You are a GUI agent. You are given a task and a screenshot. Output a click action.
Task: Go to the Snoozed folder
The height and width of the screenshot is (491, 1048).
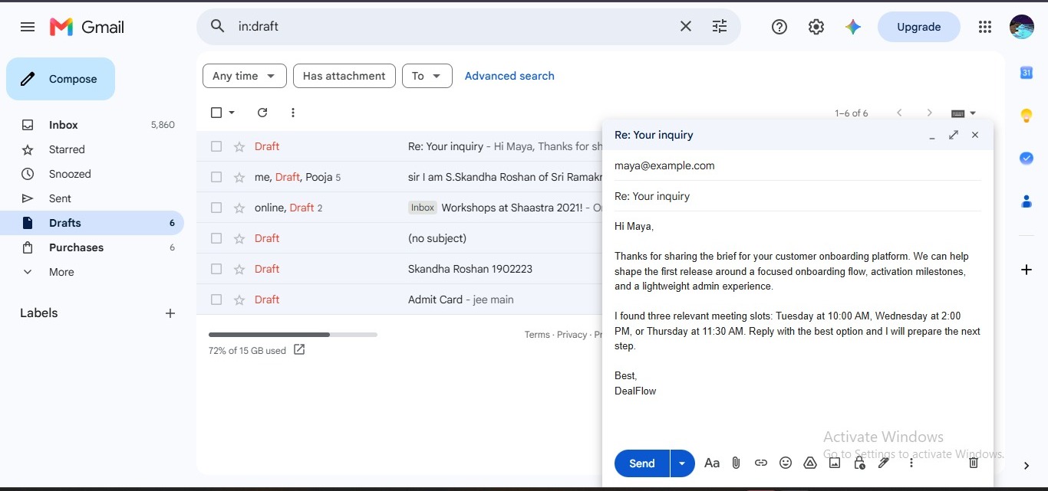coord(70,174)
